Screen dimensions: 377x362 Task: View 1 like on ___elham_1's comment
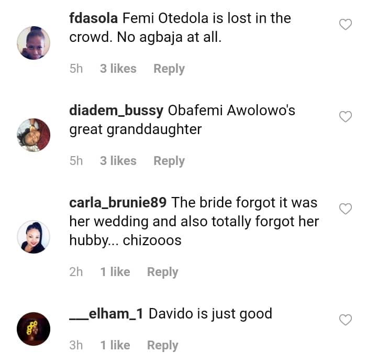click(115, 345)
